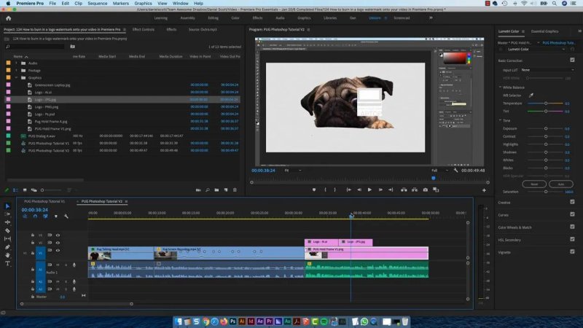The image size is (583, 328).
Task: Open the Window menu
Action: 180,4
